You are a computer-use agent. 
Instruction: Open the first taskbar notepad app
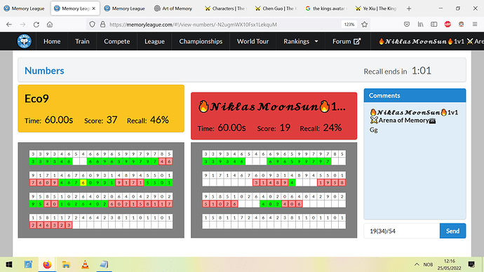28,264
